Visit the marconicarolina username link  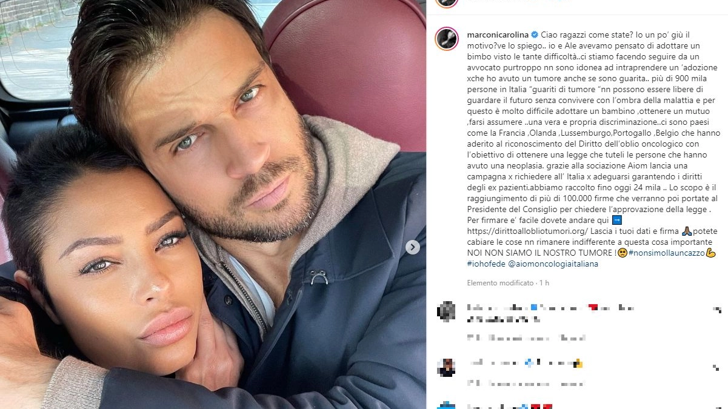498,35
